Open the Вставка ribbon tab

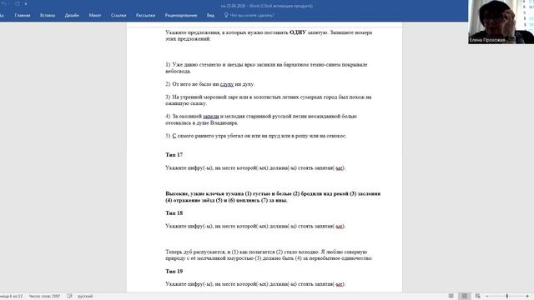coord(48,15)
